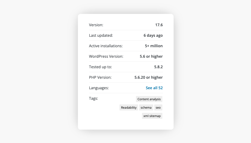Image resolution: width=251 pixels, height=143 pixels.
Task: Select the WordPress requirement "5.6 or higher"
Action: pyautogui.click(x=151, y=56)
